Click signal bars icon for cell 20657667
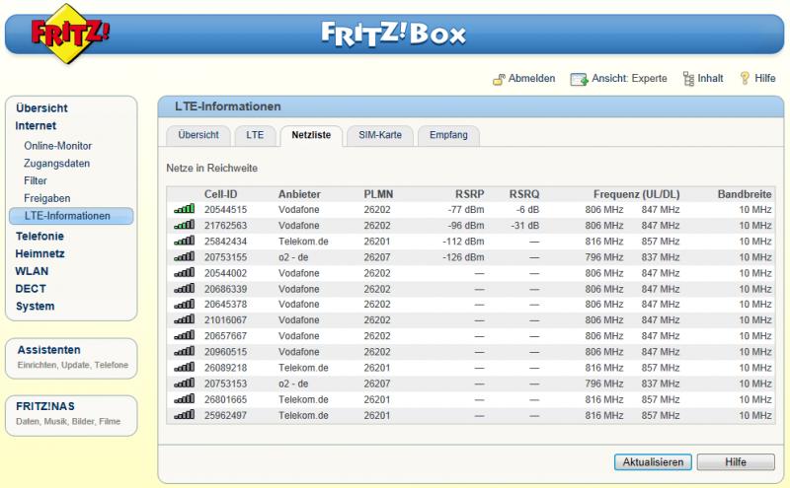This screenshot has width=790, height=488. pyautogui.click(x=185, y=335)
